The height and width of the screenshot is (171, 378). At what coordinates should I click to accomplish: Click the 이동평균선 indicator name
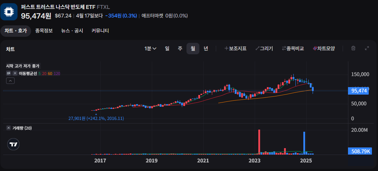28,74
